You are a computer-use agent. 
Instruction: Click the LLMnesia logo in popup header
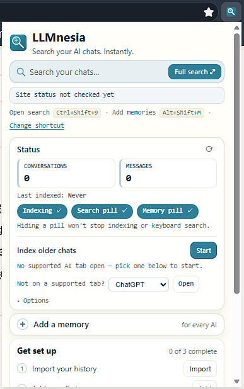(x=18, y=43)
